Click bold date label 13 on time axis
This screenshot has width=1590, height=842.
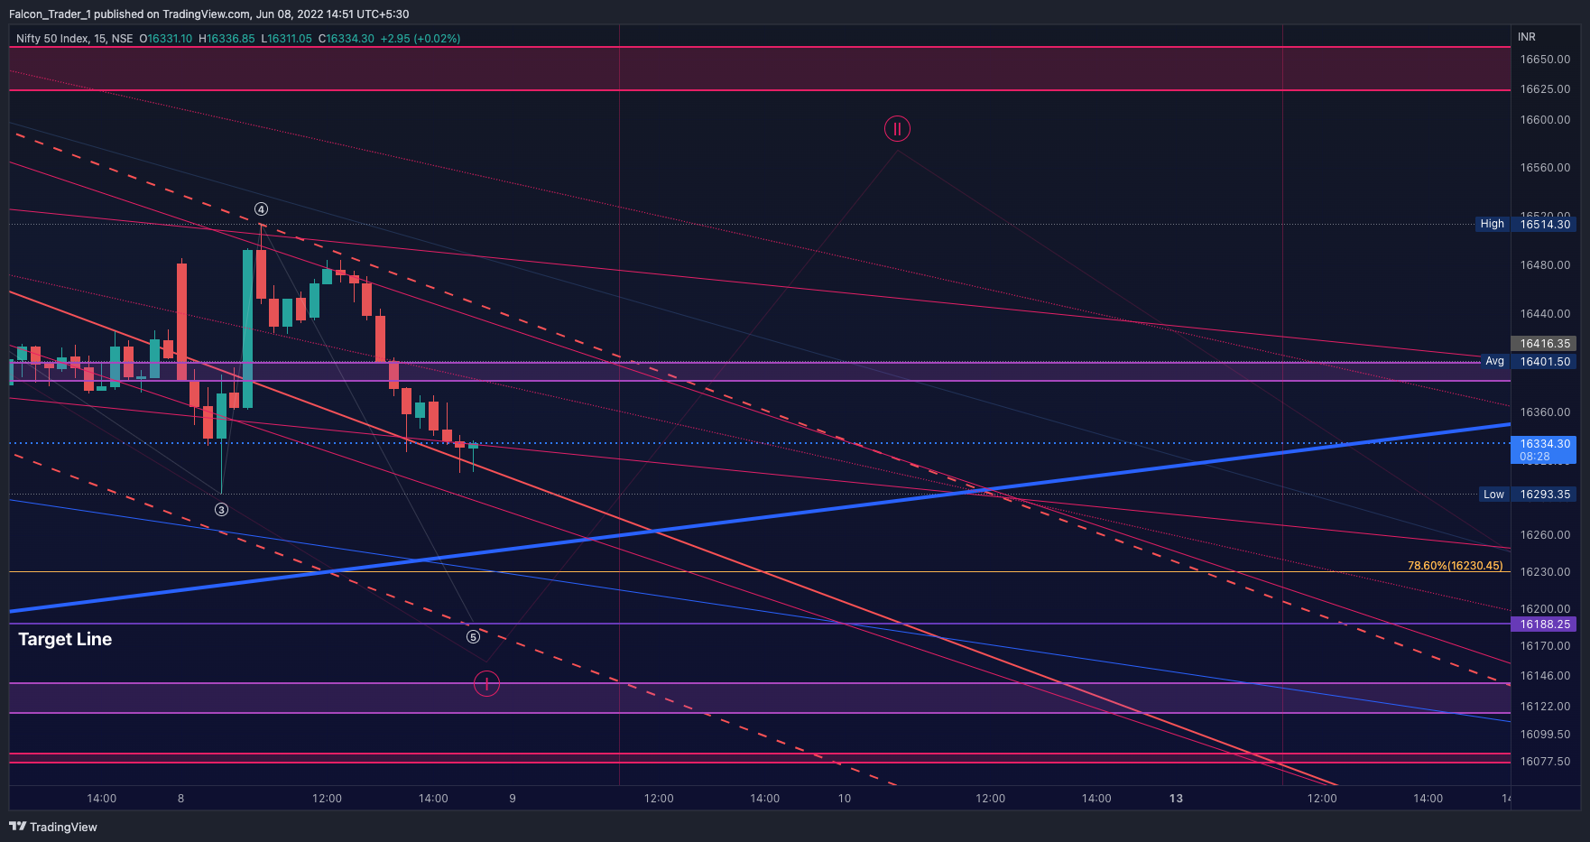(x=1176, y=799)
